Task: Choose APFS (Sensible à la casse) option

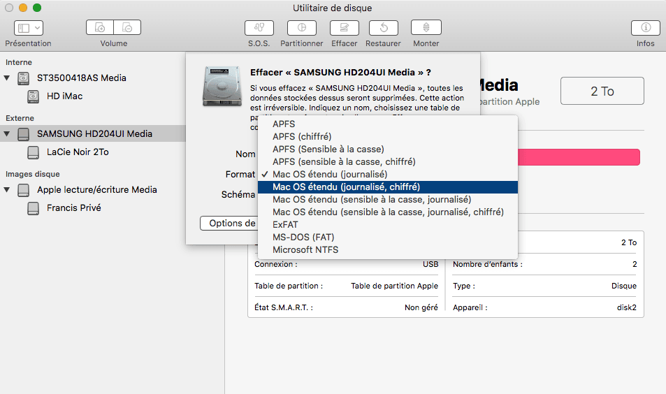Action: [x=387, y=149]
